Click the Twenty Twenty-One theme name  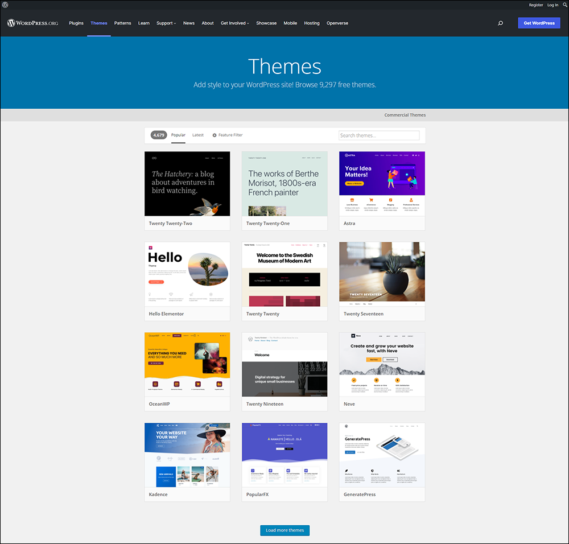(268, 224)
